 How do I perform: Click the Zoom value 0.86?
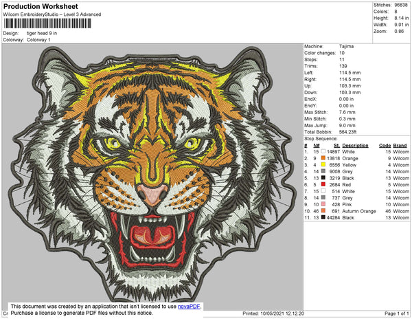pyautogui.click(x=399, y=32)
